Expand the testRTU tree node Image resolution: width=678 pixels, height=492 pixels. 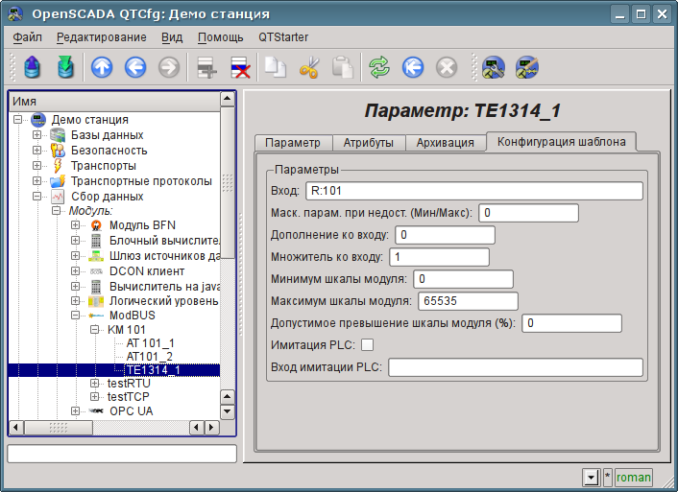click(95, 384)
